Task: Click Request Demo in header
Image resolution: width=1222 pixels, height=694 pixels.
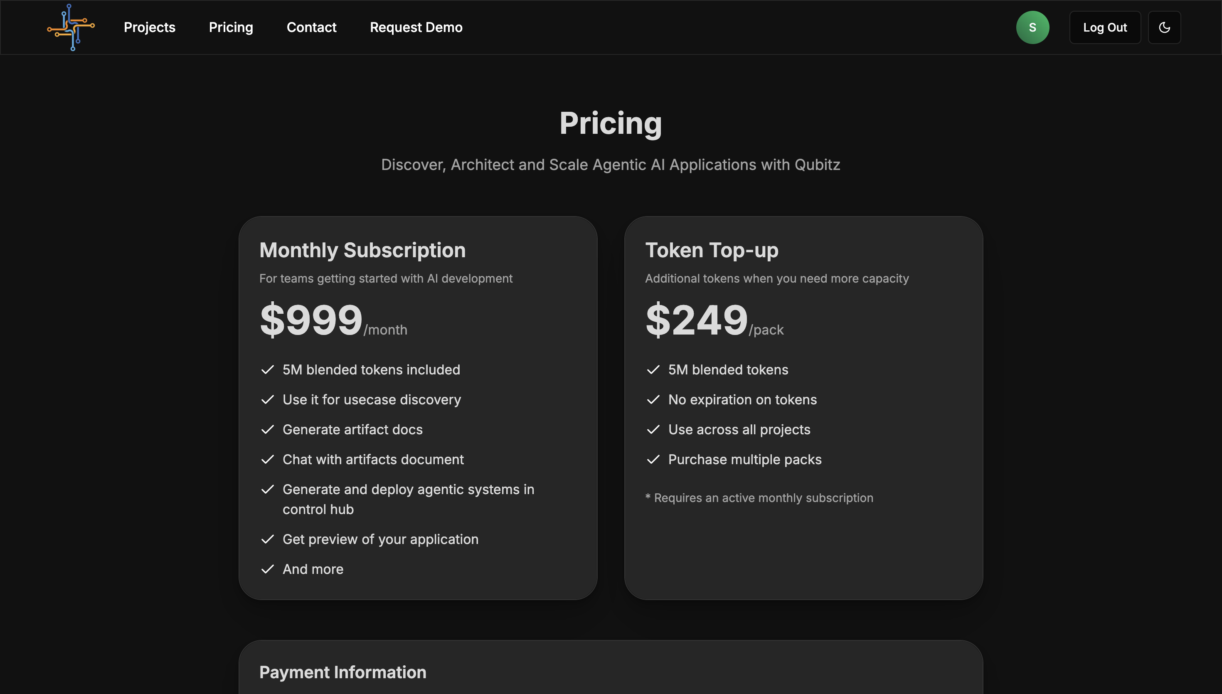Action: pyautogui.click(x=416, y=27)
